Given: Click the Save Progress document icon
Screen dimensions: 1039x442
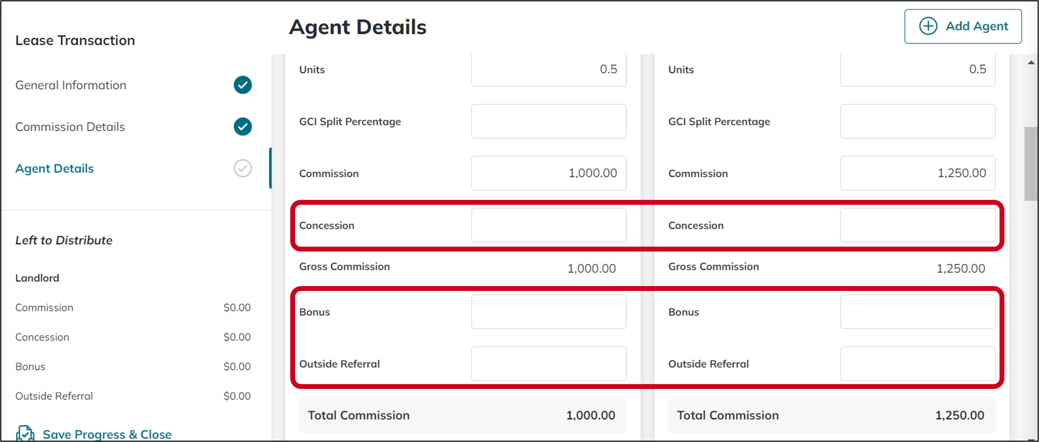Looking at the screenshot, I should pyautogui.click(x=25, y=434).
